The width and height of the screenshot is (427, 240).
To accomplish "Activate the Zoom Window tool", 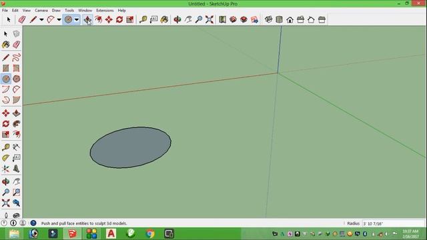I will coord(16,193).
